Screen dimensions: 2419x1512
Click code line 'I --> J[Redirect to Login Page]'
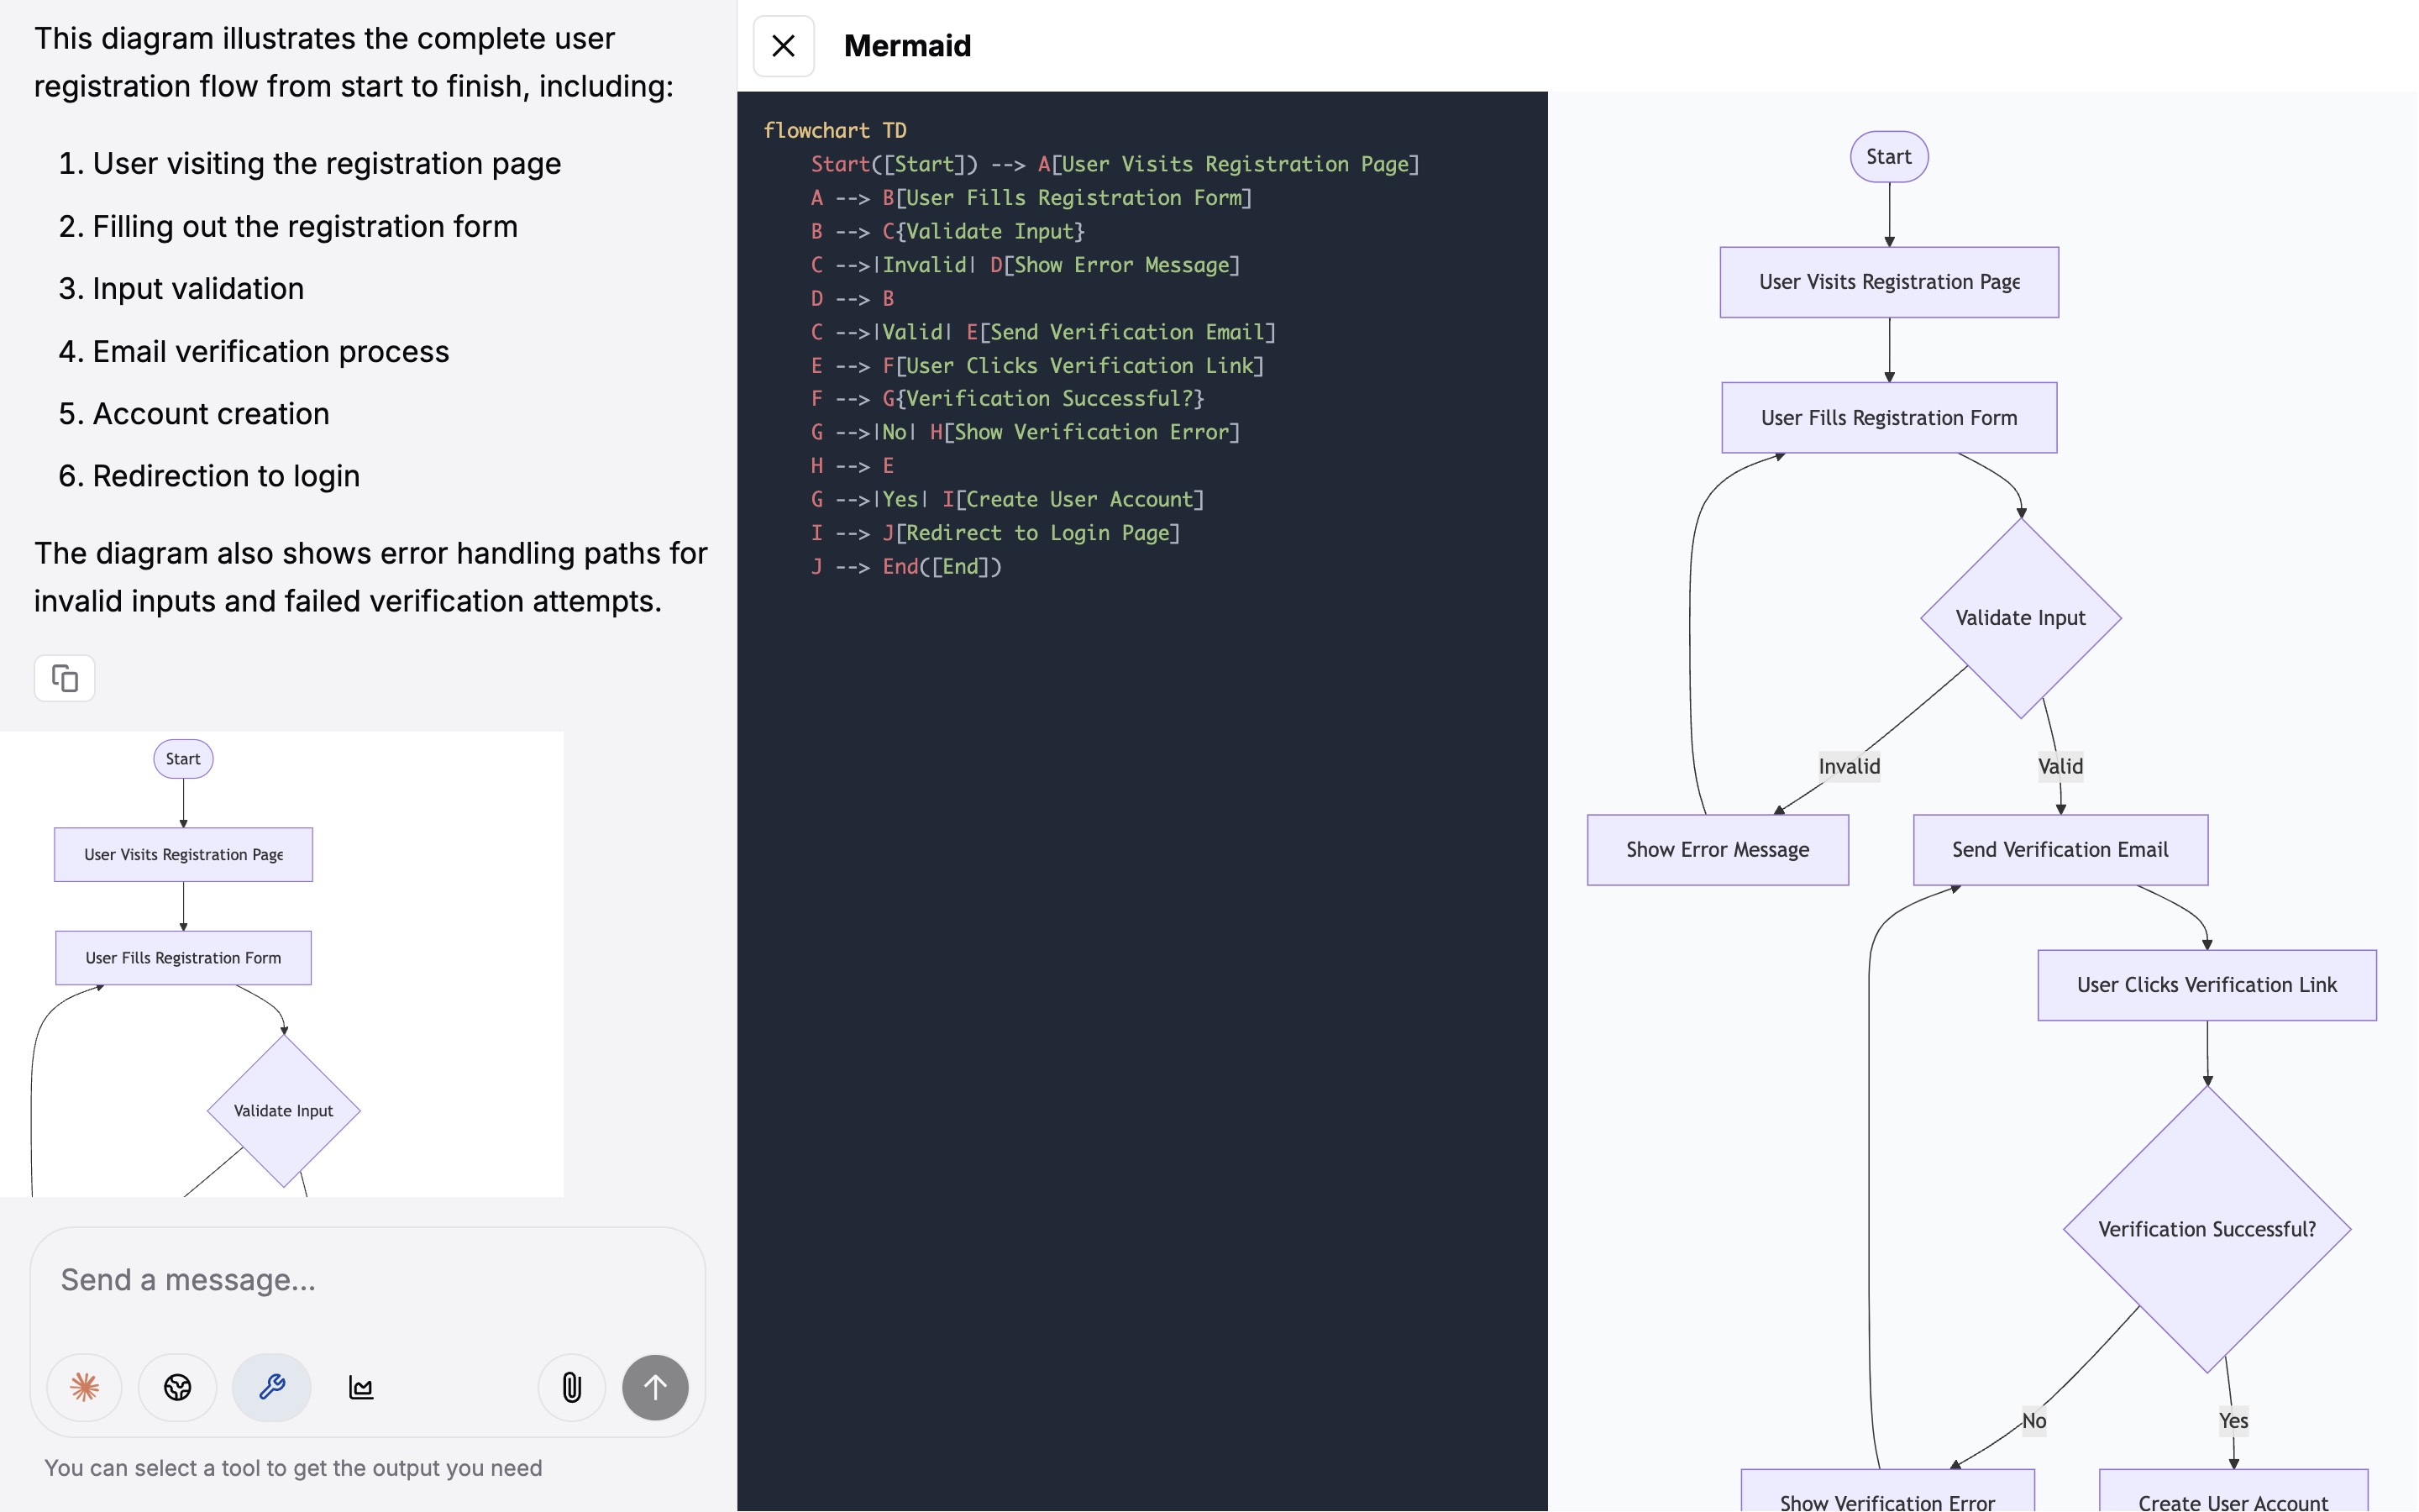(995, 533)
